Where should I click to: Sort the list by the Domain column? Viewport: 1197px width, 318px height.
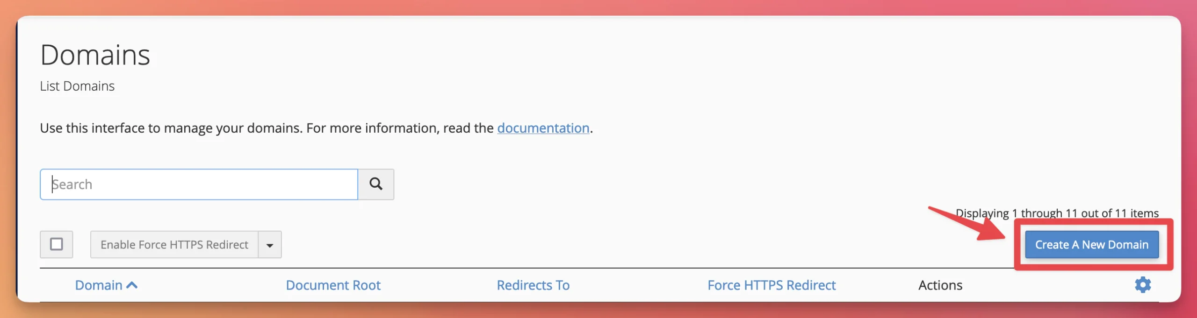point(99,285)
